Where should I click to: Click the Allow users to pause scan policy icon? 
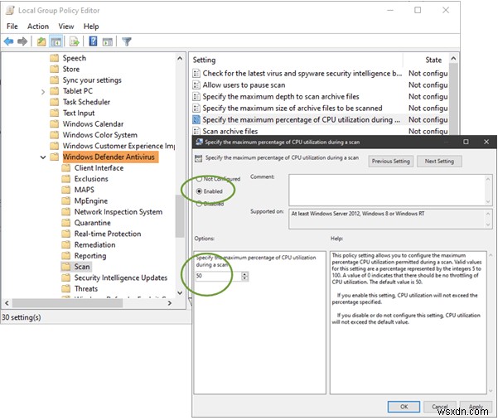click(196, 84)
